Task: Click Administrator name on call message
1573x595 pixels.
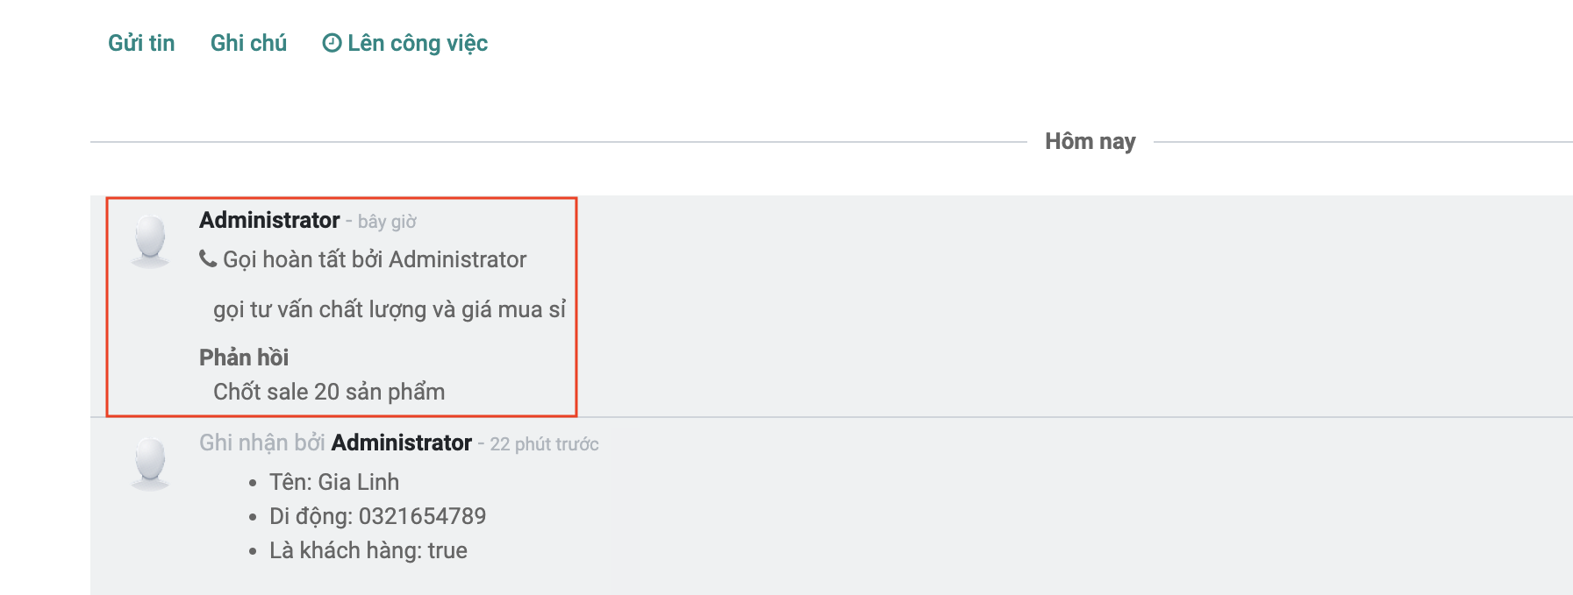Action: point(269,220)
